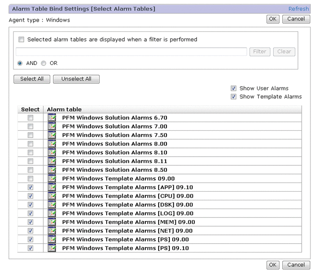The height and width of the screenshot is (275, 316).
Task: Uncheck the Template Alarms [LOG] 09.00 box
Action: point(30,213)
